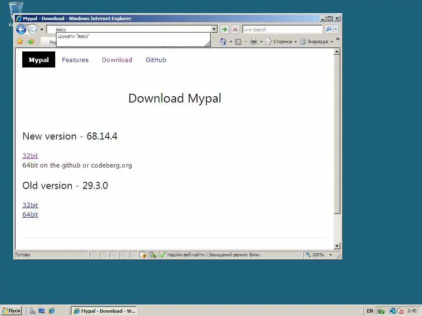
Task: Click '64bit on the github or codeberg.org' text
Action: click(77, 165)
